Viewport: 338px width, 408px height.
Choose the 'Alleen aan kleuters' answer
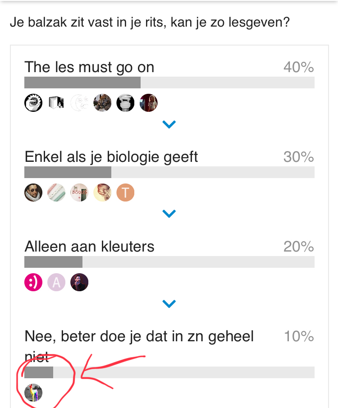click(89, 247)
